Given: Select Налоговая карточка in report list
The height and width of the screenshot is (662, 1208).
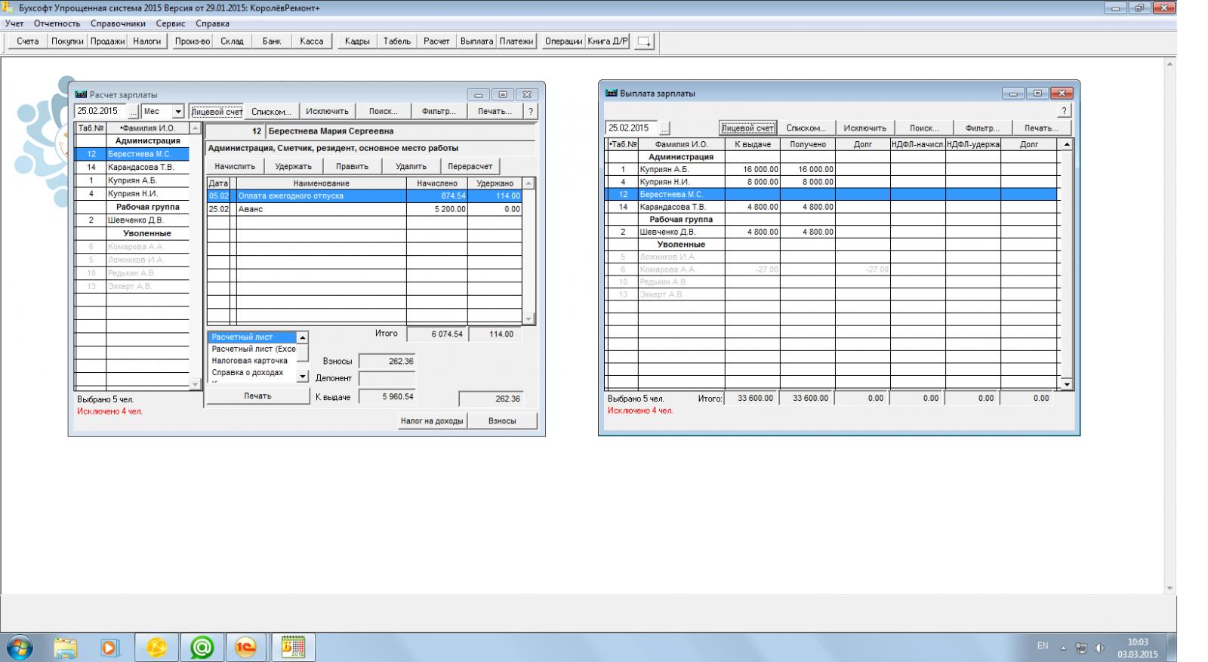Looking at the screenshot, I should pos(249,361).
